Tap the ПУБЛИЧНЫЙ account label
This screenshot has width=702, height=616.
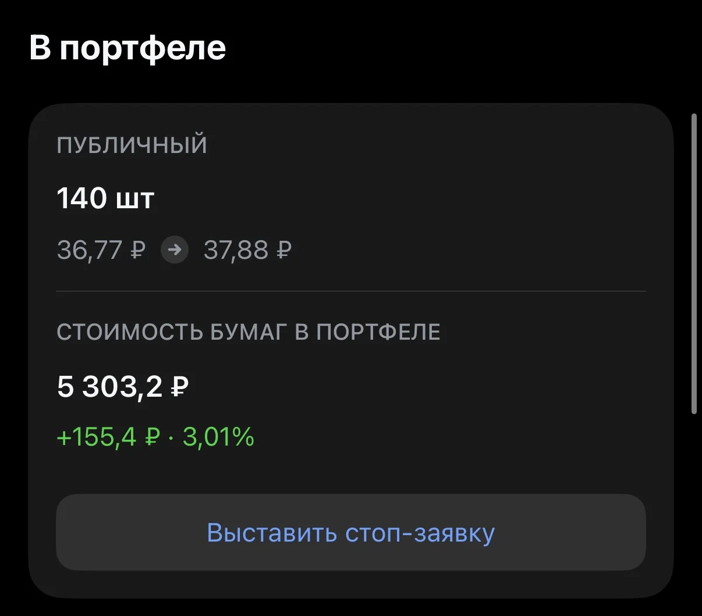coord(132,145)
